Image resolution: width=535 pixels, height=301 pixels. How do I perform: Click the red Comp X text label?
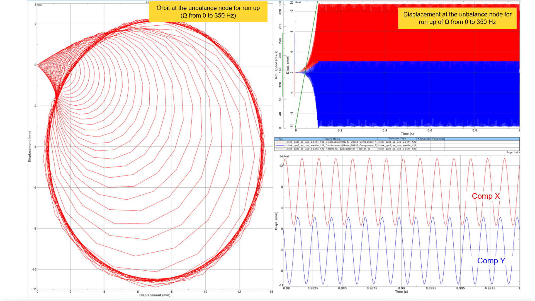tap(486, 196)
